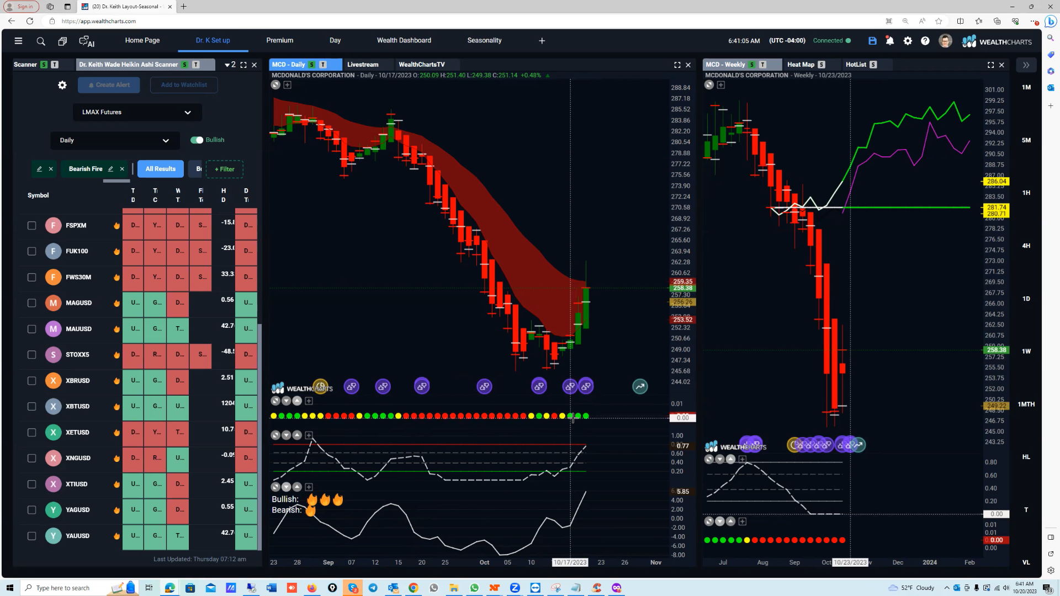Check the FWS30M row checkbox
Viewport: 1060px width, 596px height.
pos(31,278)
